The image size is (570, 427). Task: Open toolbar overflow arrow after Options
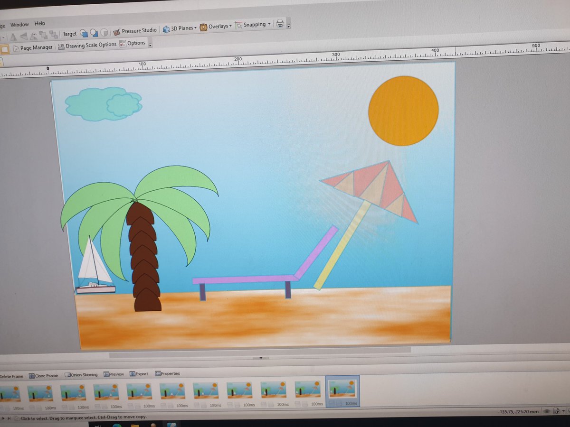[151, 45]
